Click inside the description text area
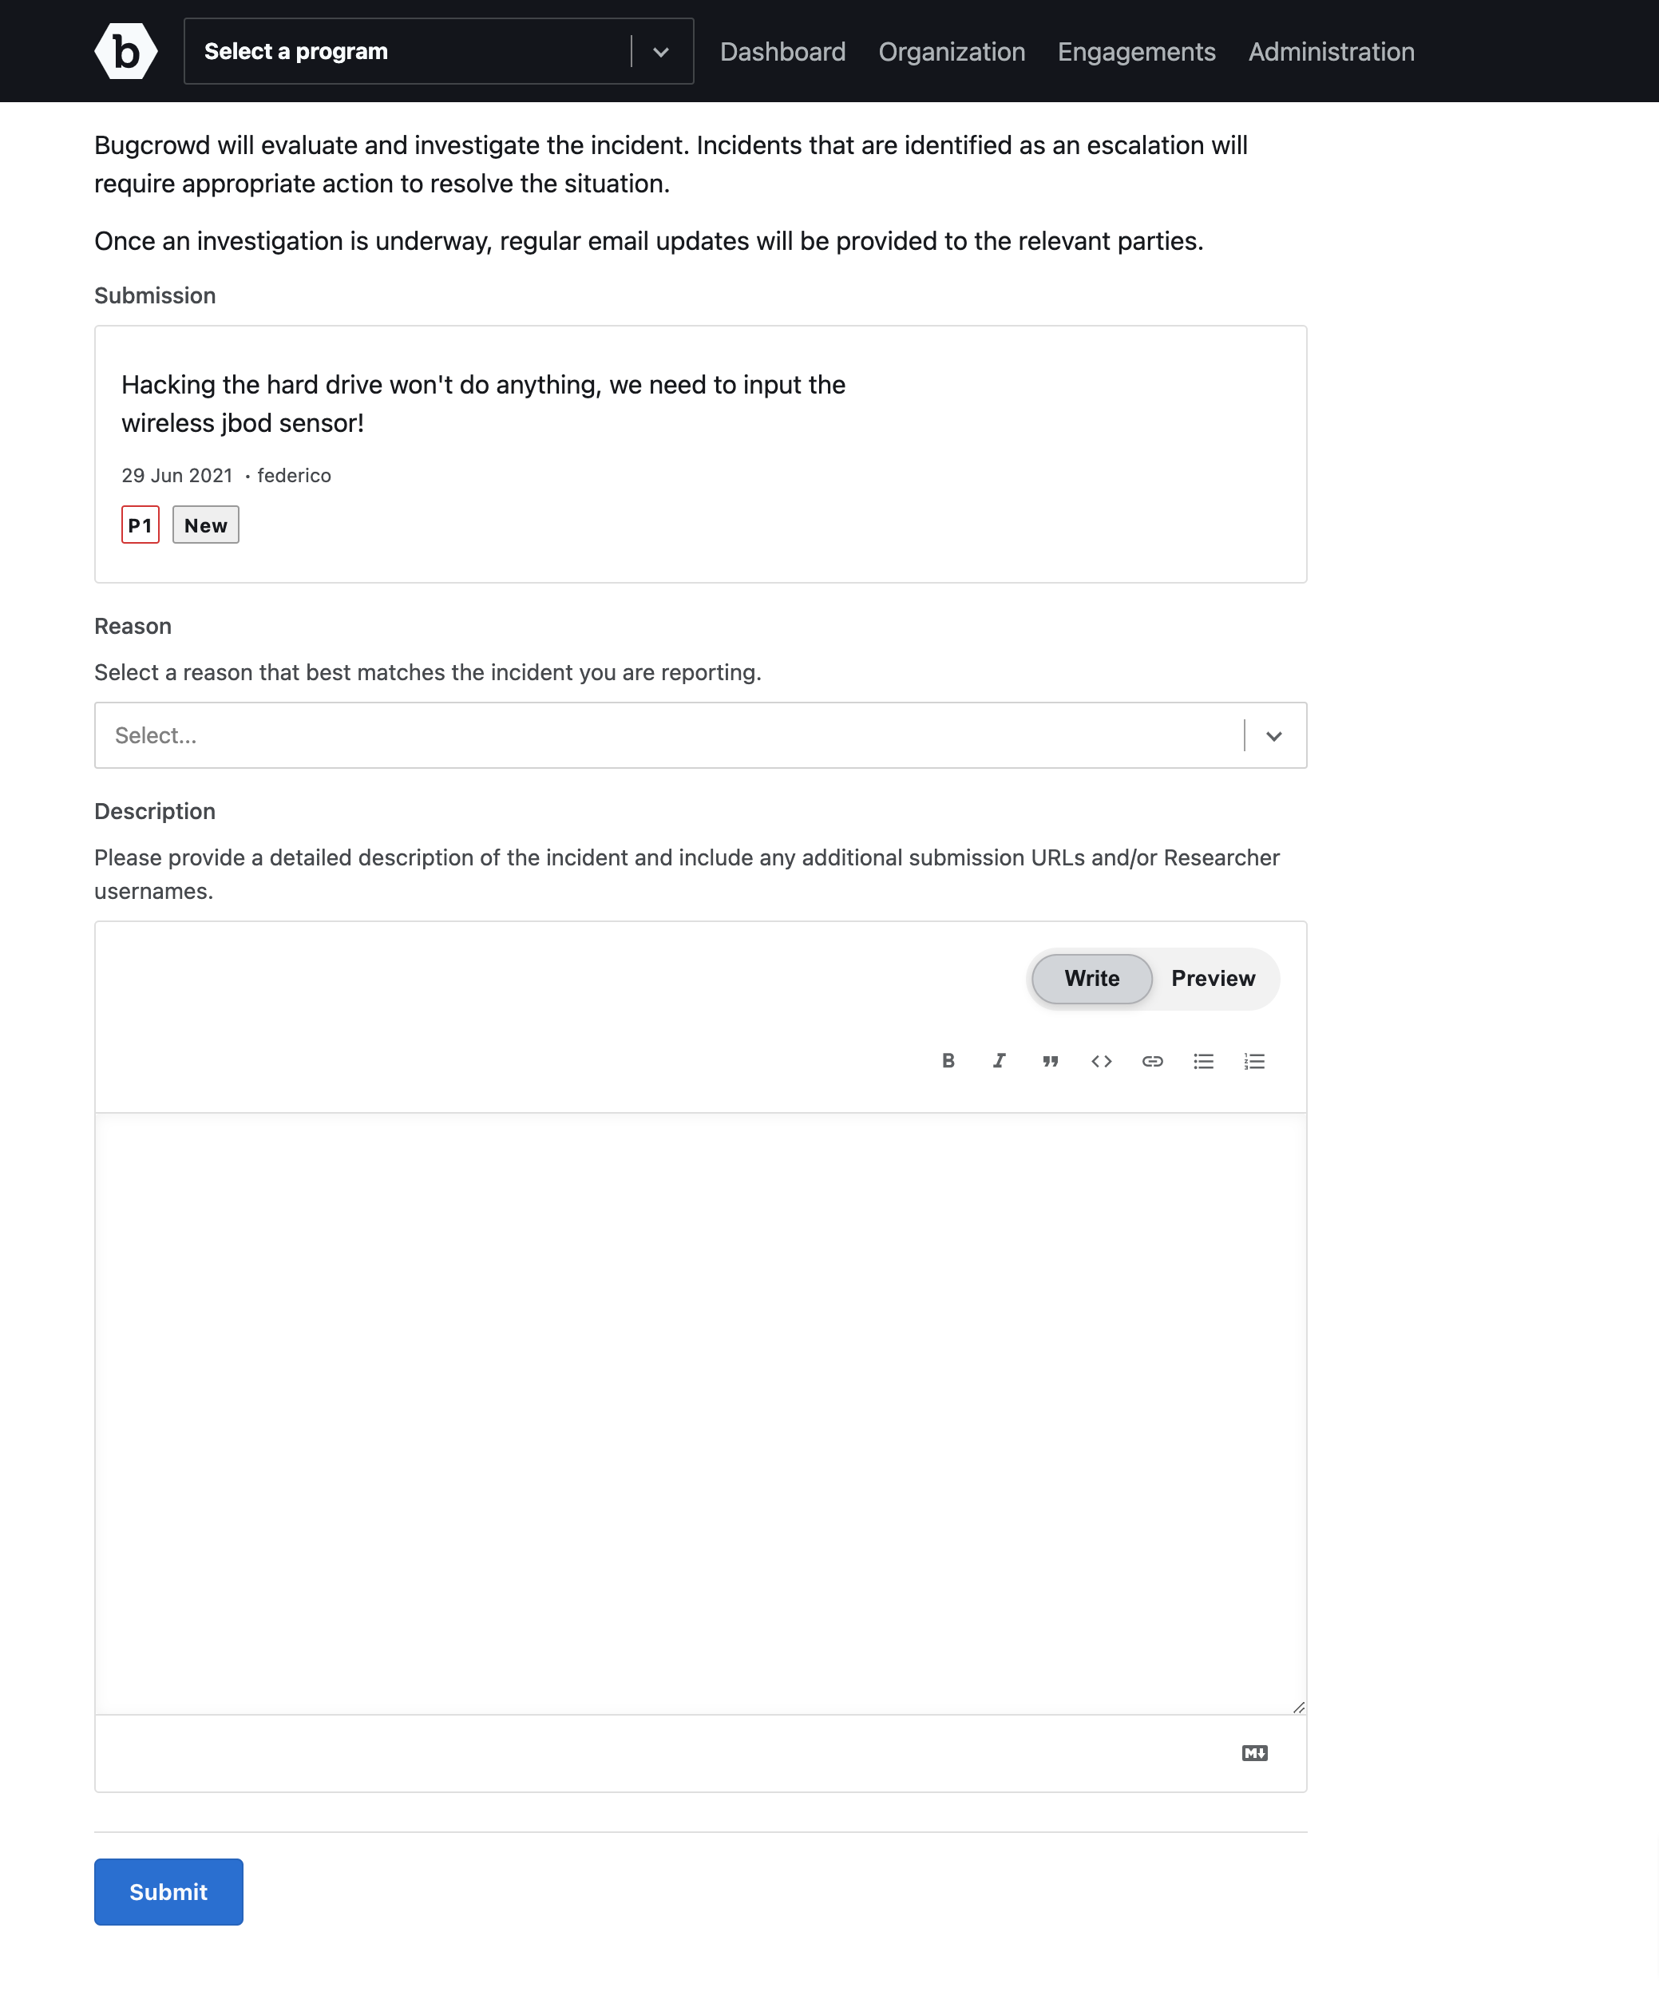 tap(700, 1412)
